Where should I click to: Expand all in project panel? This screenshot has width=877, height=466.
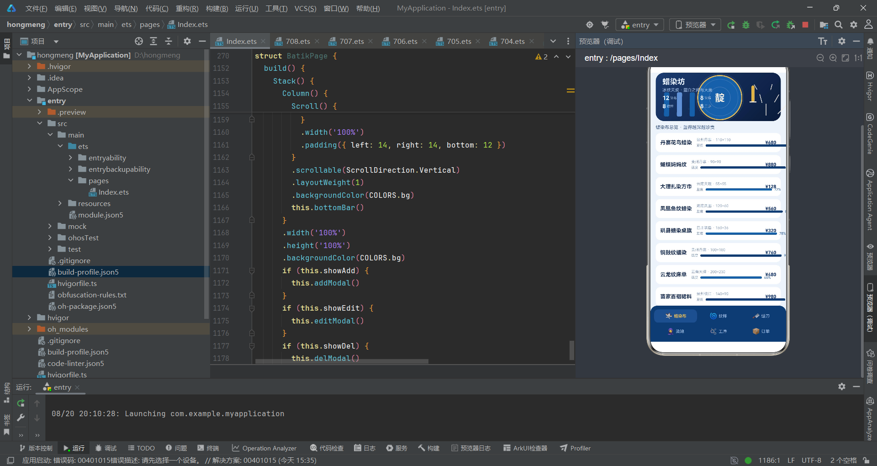point(153,41)
